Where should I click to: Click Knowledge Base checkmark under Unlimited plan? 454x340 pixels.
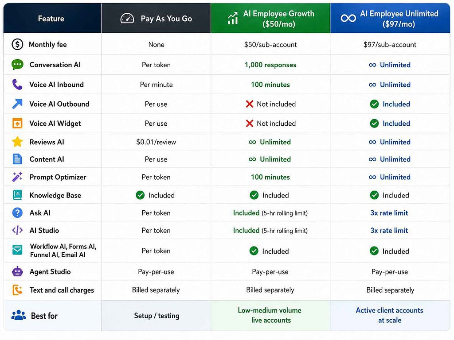pyautogui.click(x=374, y=195)
